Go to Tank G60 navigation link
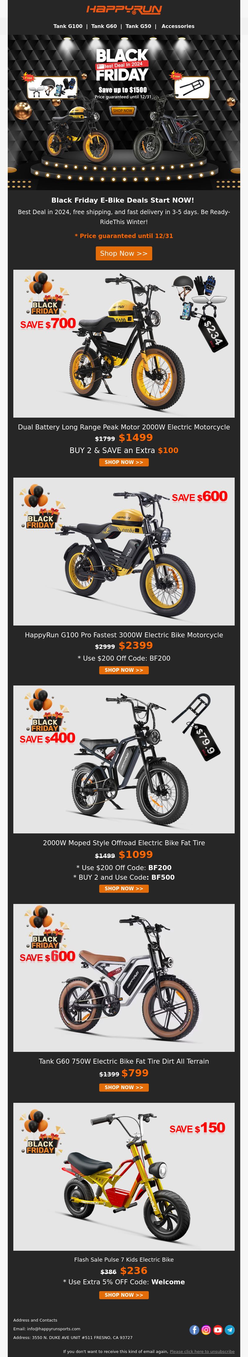Image resolution: width=248 pixels, height=1357 pixels. 104,26
